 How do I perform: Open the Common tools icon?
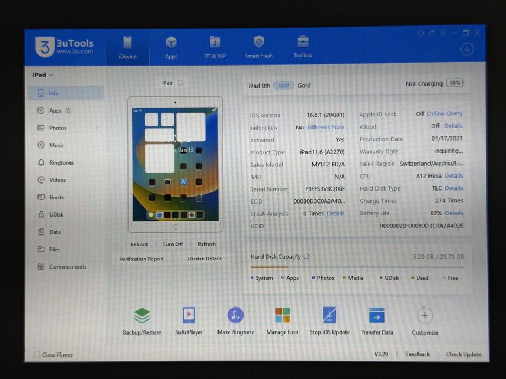(41, 266)
